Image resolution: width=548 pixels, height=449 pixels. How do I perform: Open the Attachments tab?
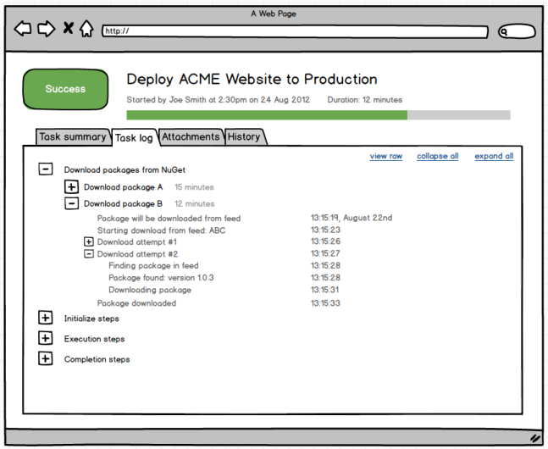(191, 137)
